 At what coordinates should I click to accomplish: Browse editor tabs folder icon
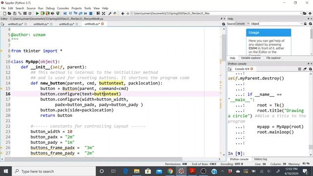(2, 24)
